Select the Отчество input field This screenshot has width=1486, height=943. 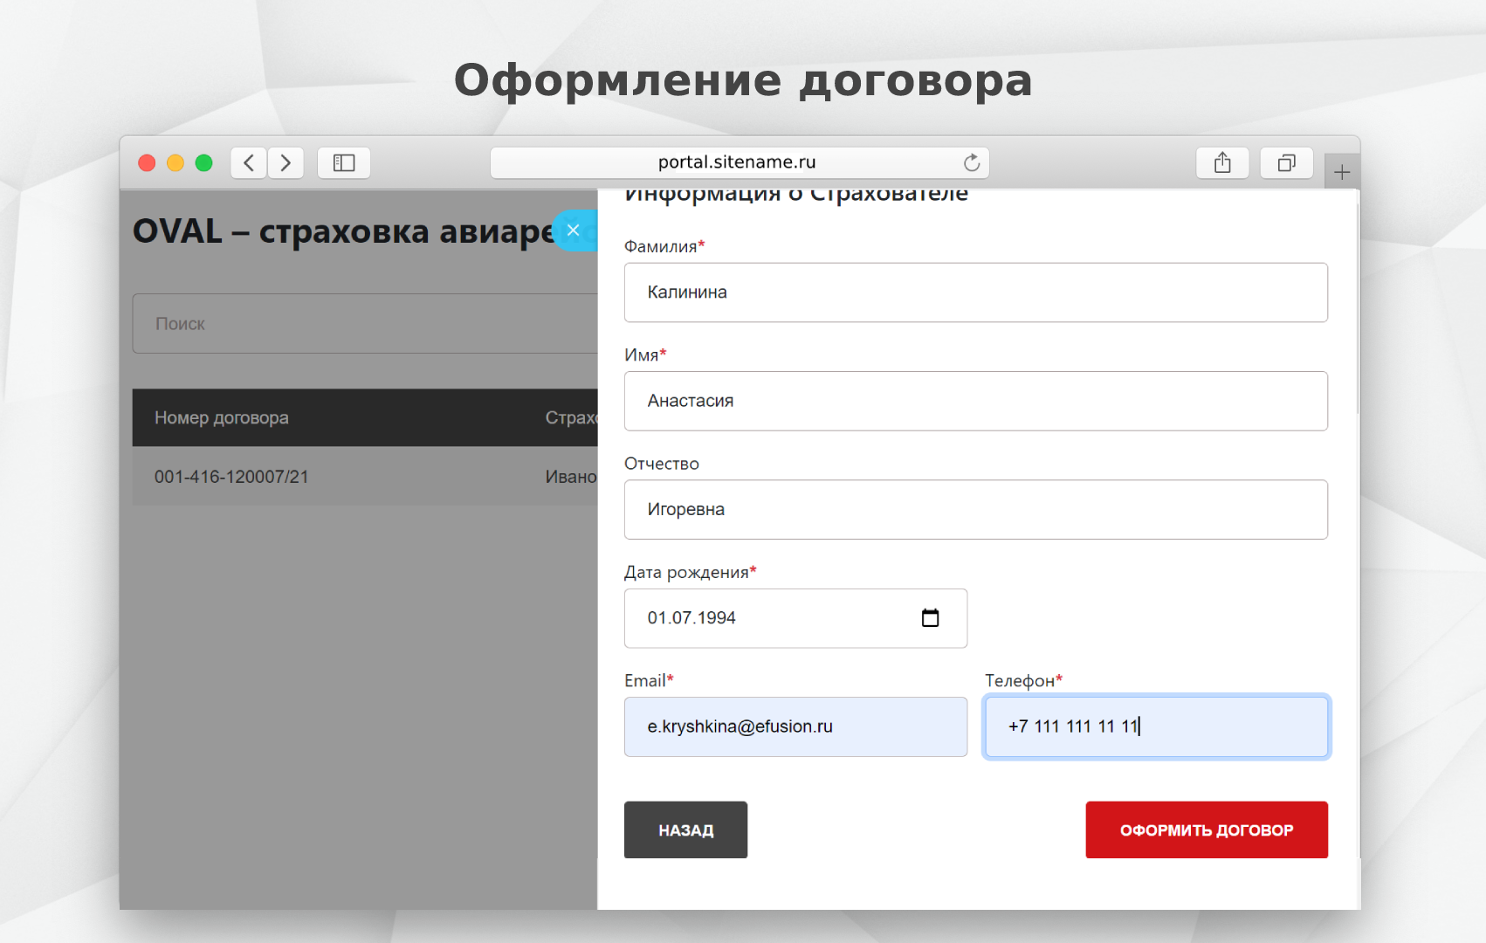(975, 510)
